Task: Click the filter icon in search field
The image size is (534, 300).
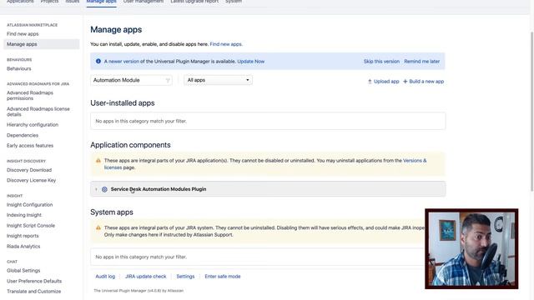Action: pos(168,80)
